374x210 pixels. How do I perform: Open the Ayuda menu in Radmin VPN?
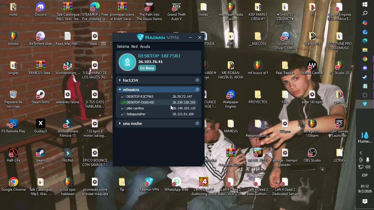[x=145, y=47]
